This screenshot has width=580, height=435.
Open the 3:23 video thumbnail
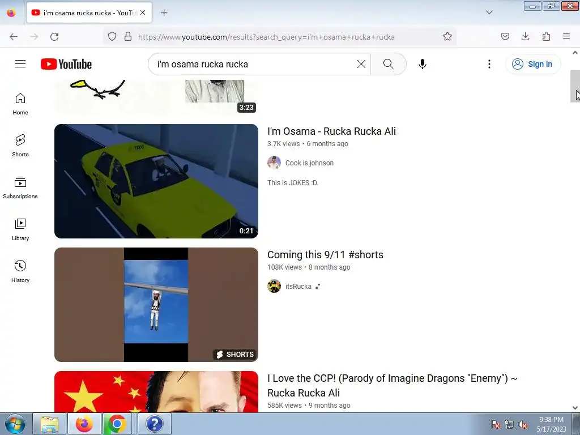click(x=156, y=96)
